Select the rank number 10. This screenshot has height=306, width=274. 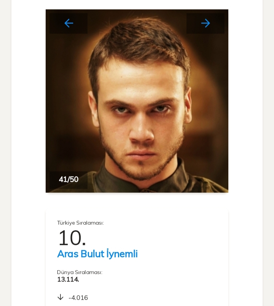tap(72, 238)
